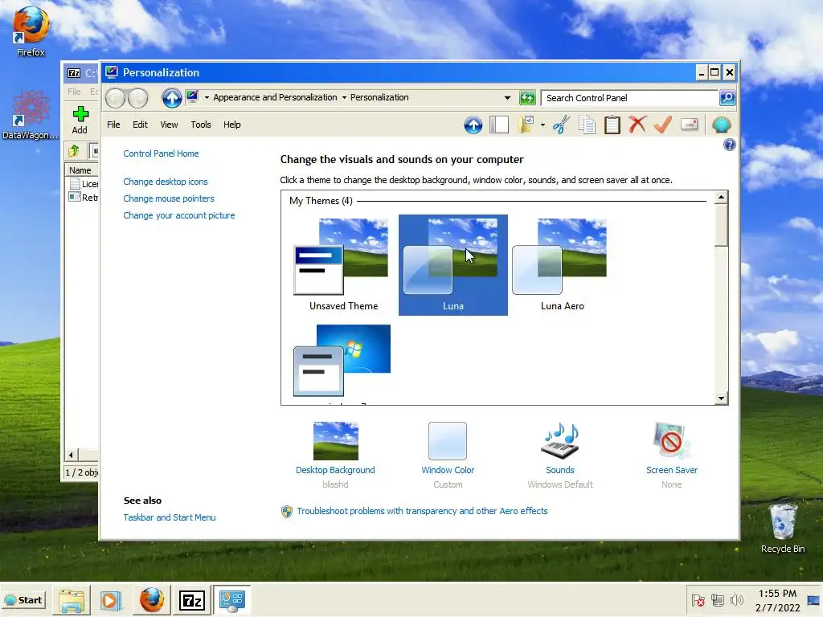The height and width of the screenshot is (617, 823).
Task: Open Windows Explorer from the taskbar
Action: (72, 600)
